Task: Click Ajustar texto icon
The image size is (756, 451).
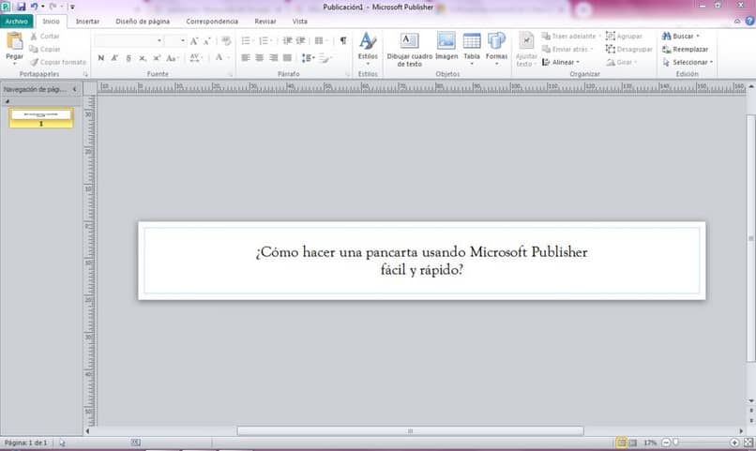Action: (x=526, y=41)
